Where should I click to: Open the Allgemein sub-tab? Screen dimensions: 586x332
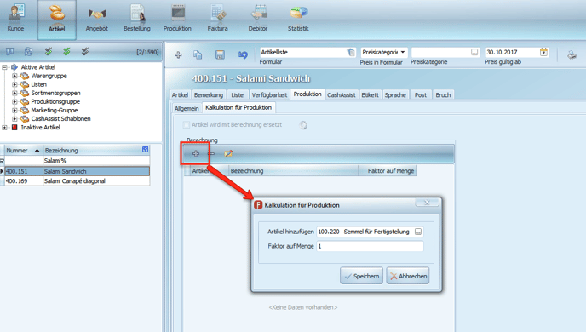coord(187,108)
